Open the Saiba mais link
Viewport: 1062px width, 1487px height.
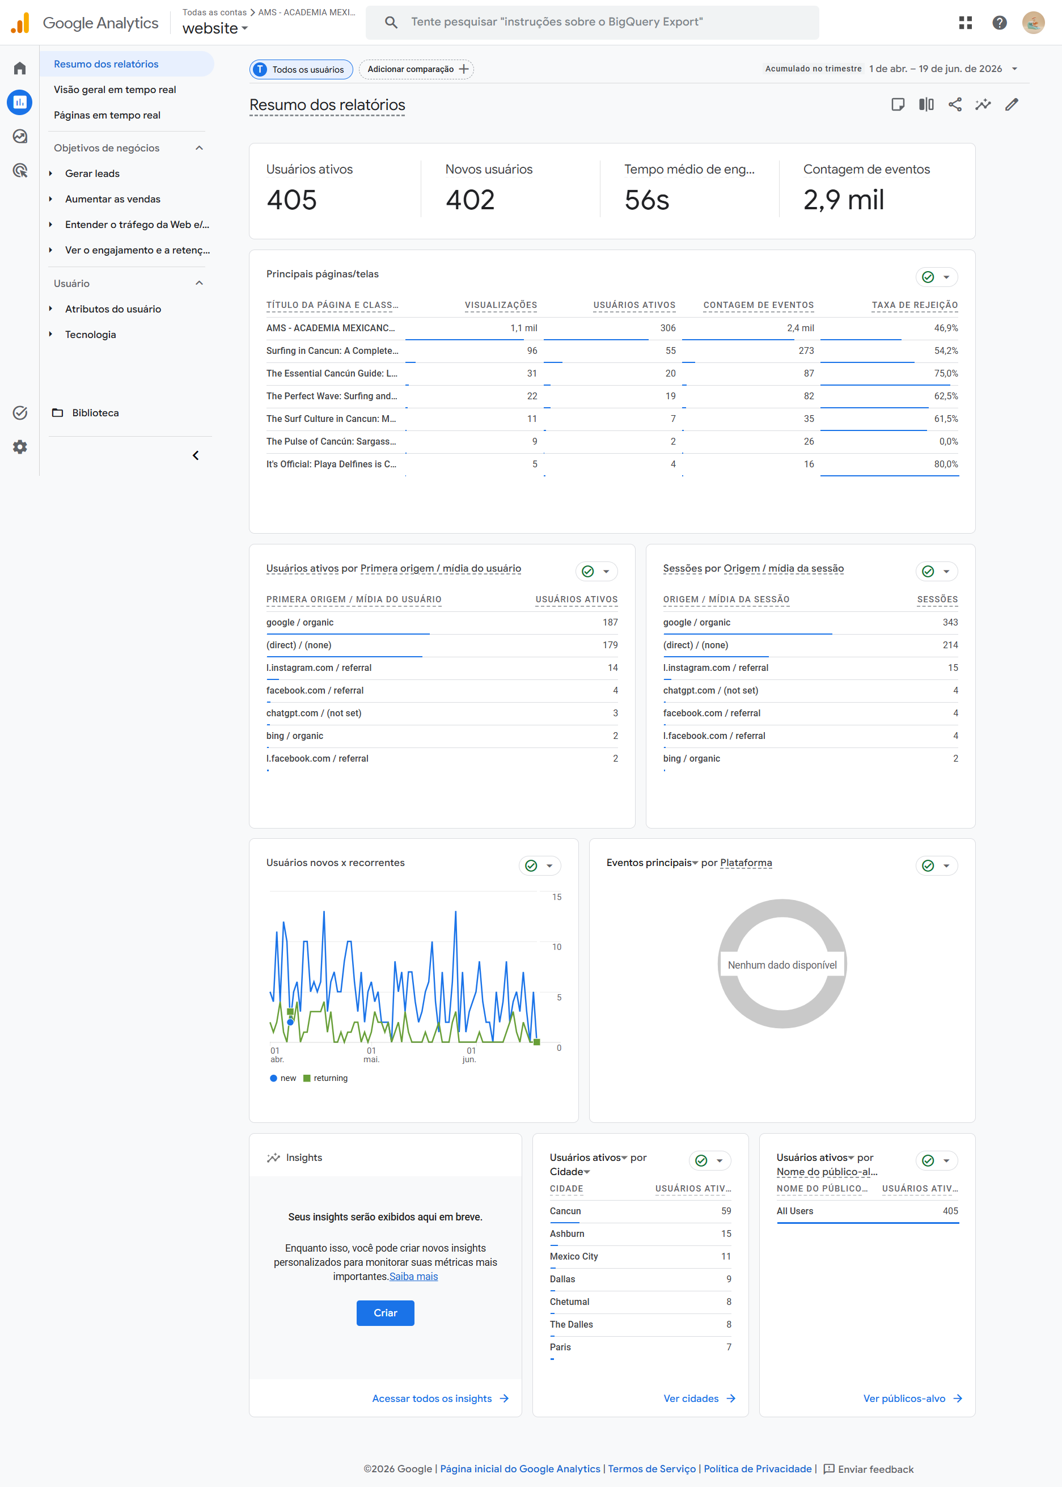click(413, 1277)
